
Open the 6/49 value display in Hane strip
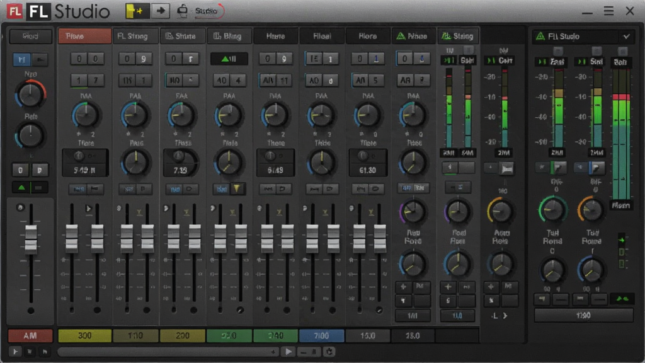[x=275, y=163]
